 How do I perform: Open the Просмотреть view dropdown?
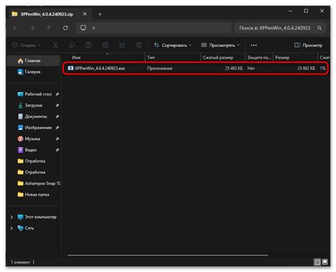[x=220, y=45]
